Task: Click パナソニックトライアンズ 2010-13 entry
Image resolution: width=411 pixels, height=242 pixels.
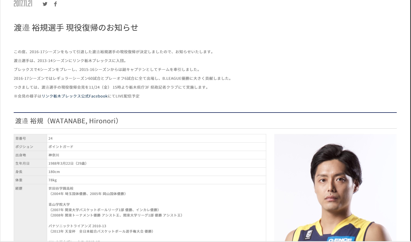Action: pos(77,226)
